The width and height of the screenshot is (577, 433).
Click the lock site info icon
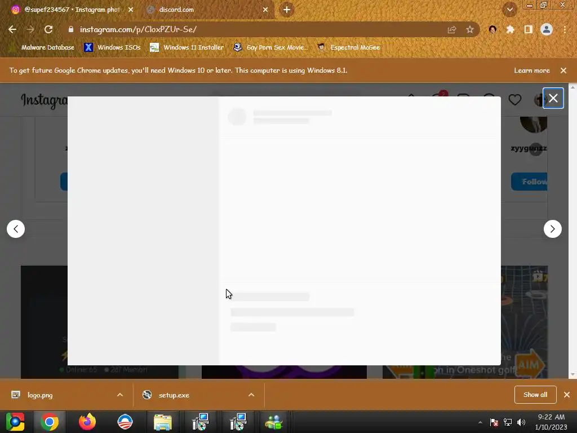click(x=71, y=29)
